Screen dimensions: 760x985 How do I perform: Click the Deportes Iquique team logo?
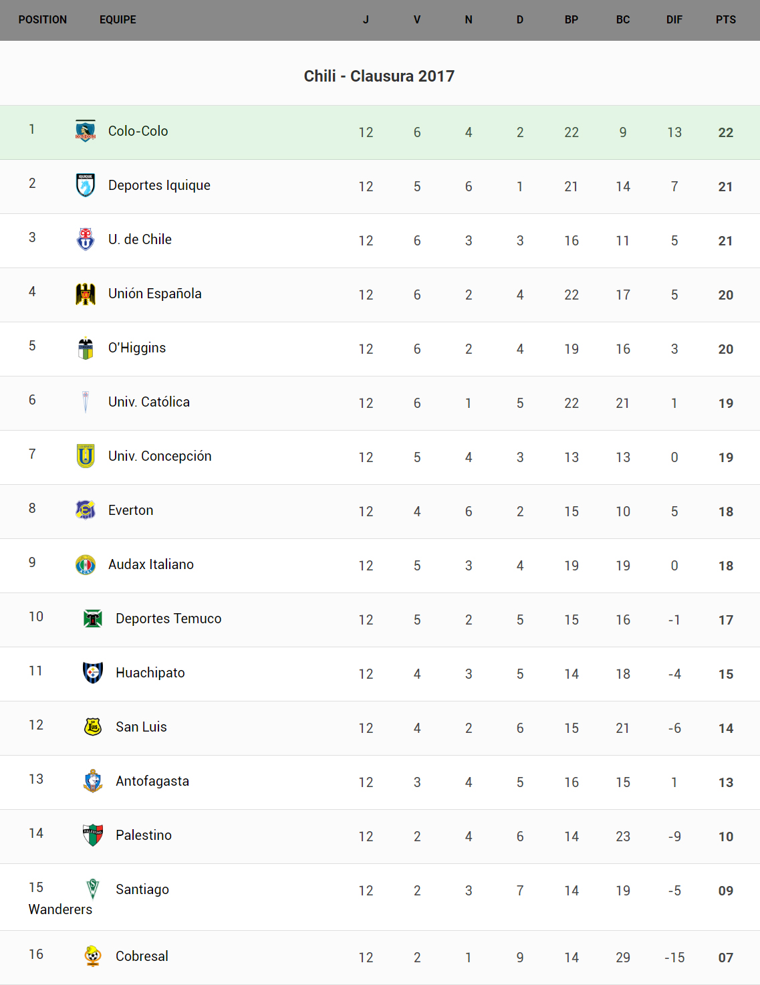point(86,185)
